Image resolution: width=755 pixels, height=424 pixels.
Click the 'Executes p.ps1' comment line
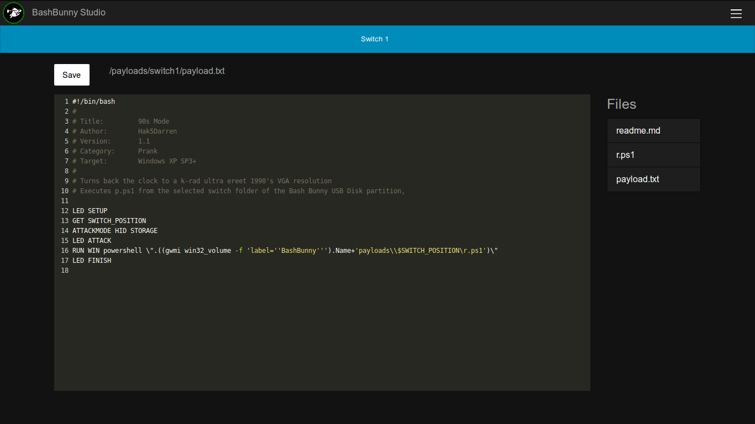coord(239,191)
